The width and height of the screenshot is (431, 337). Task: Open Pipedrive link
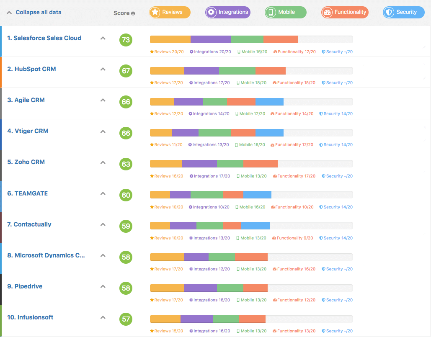(x=25, y=286)
